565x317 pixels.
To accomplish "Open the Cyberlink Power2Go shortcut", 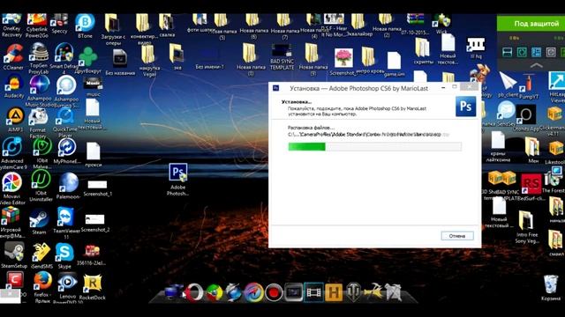I will point(37,26).
